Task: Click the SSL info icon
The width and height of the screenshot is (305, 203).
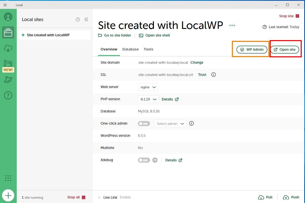Action: click(214, 75)
